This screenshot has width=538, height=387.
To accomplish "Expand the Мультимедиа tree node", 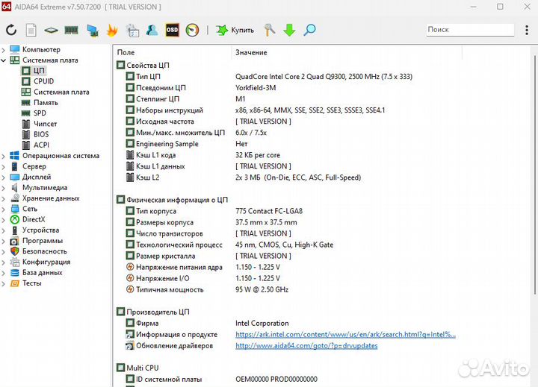I will click(x=4, y=188).
